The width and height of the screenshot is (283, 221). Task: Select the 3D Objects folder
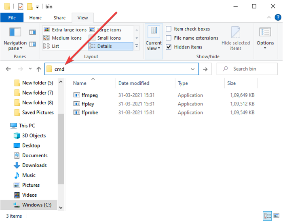tap(34, 136)
